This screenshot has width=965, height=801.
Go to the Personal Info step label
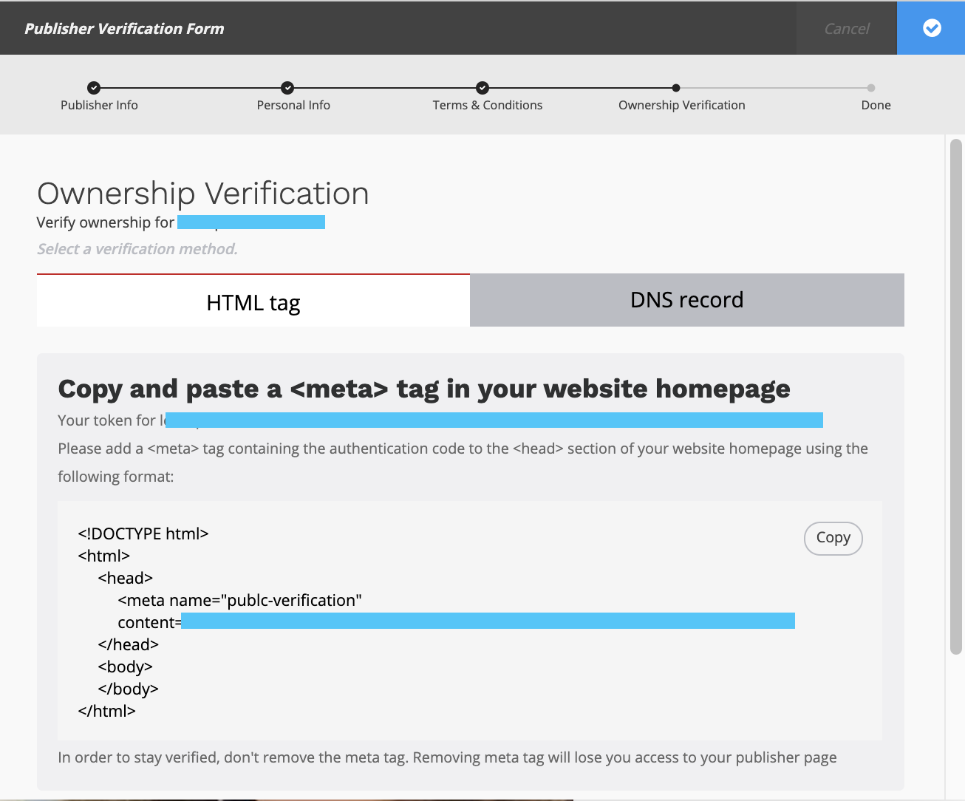coord(293,105)
